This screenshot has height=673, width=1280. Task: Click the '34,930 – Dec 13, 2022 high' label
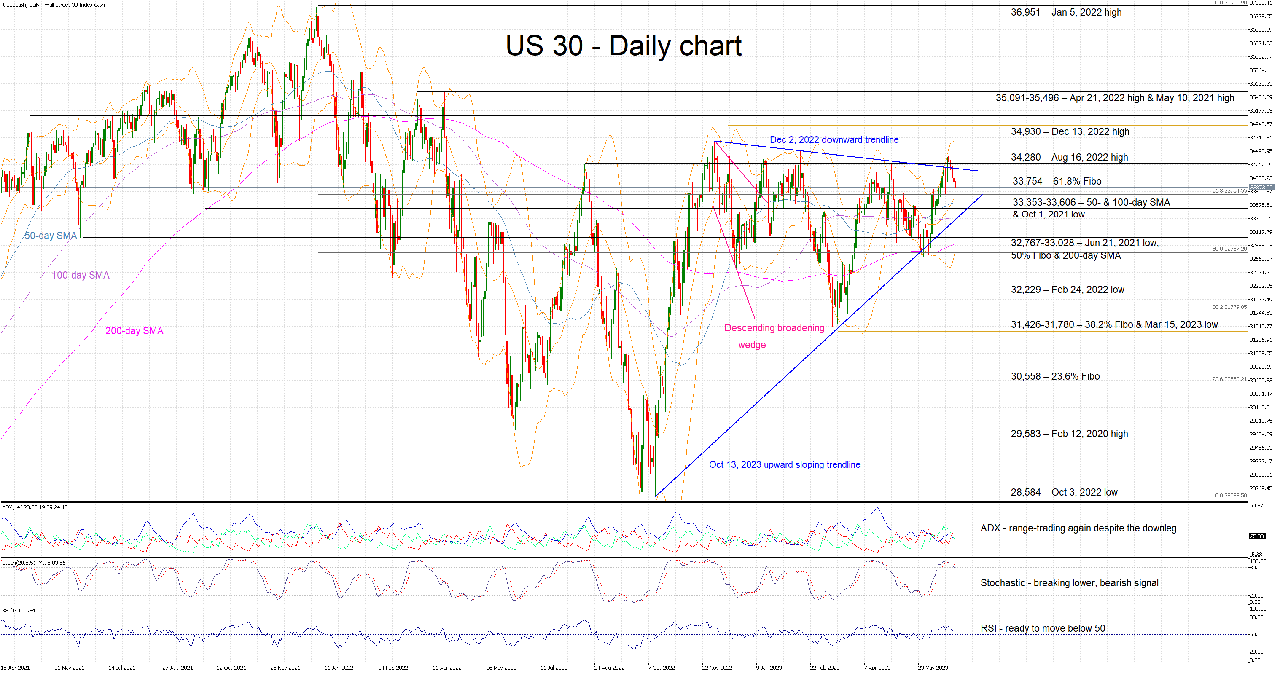coord(1070,131)
